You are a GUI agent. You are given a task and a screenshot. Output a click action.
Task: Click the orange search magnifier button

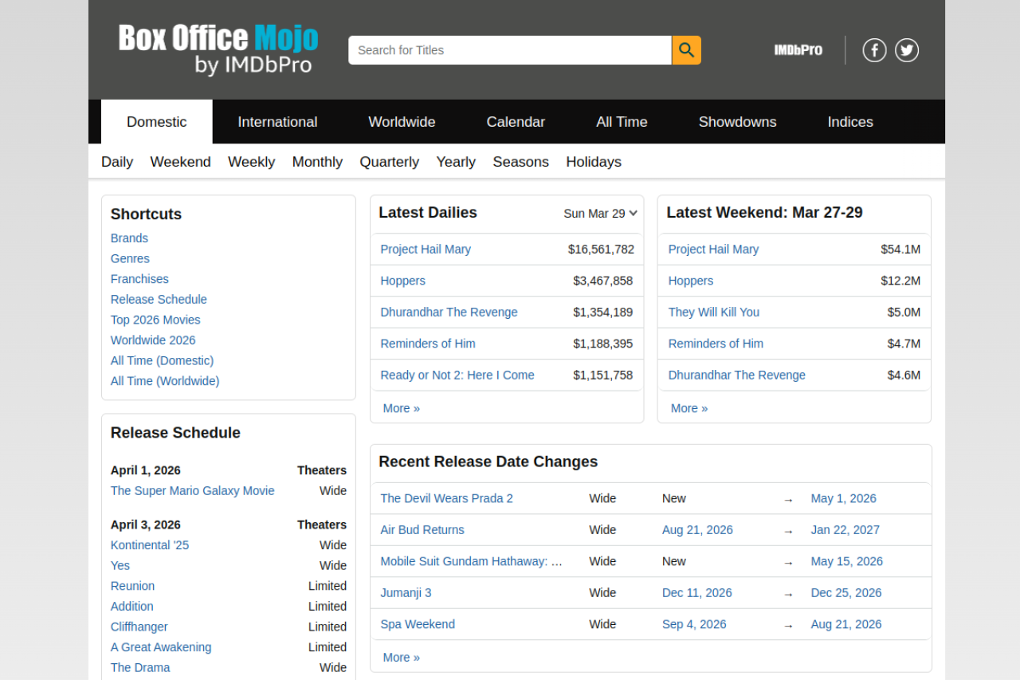(686, 50)
